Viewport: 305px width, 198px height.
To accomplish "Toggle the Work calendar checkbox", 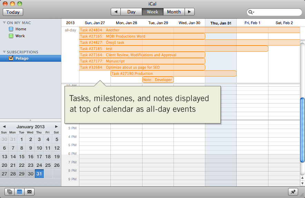I will (11, 36).
